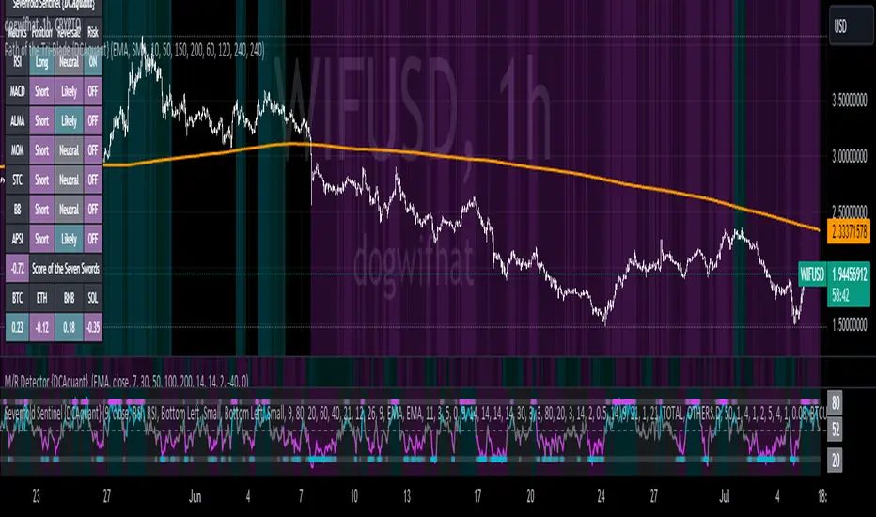Select the orange moving average line

463,157
